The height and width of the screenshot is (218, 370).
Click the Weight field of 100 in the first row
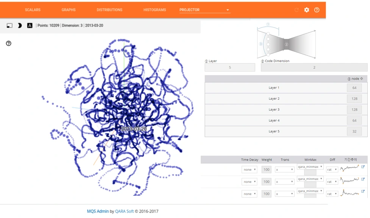266,170
